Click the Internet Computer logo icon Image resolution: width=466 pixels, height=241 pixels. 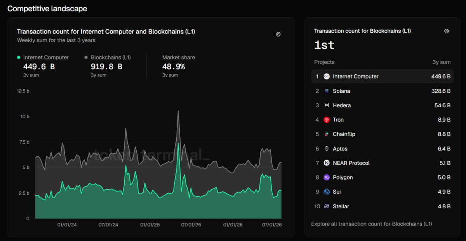tap(327, 77)
